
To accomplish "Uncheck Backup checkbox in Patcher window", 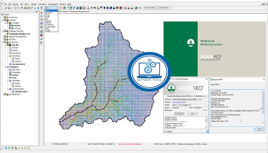I will 165,110.
